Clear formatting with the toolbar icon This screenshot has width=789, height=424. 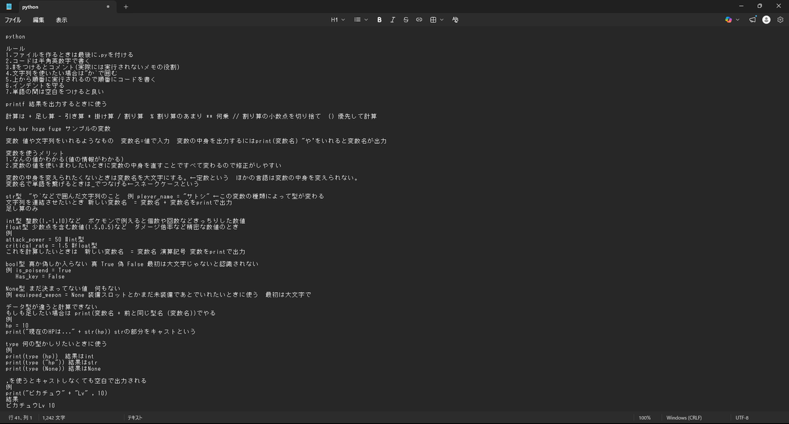click(455, 20)
